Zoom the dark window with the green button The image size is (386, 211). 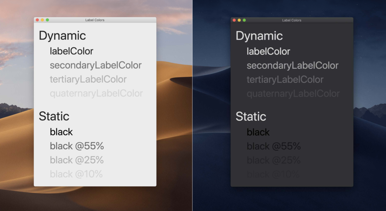coord(244,20)
